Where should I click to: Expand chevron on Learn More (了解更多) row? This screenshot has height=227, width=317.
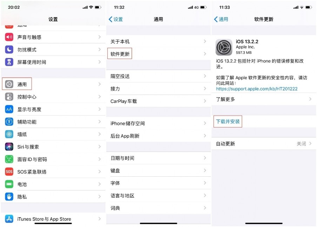(x=310, y=99)
